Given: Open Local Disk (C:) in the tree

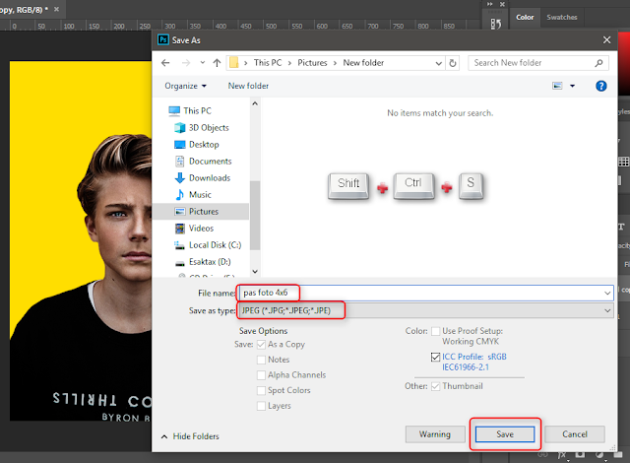Looking at the screenshot, I should pos(208,245).
